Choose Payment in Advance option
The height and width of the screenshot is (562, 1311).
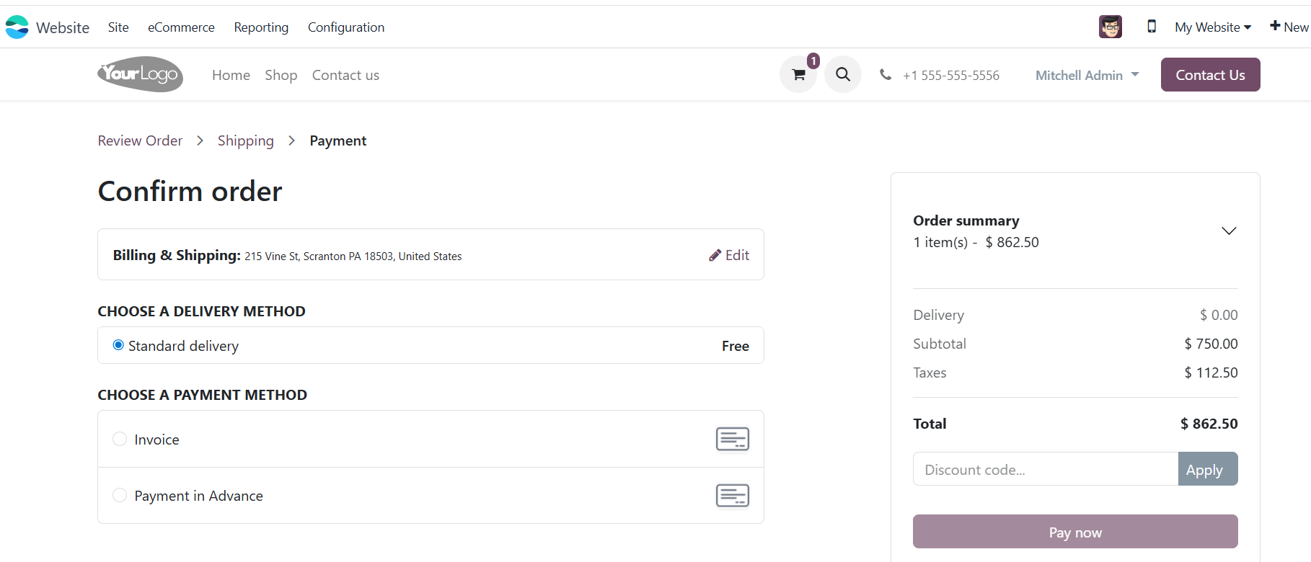tap(120, 495)
